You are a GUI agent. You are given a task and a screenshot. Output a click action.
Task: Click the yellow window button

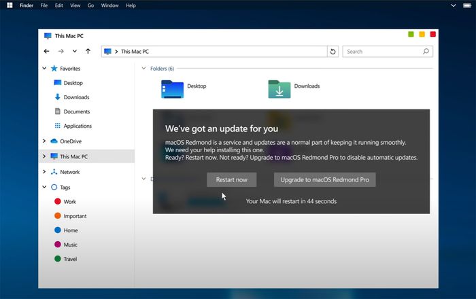tap(422, 34)
